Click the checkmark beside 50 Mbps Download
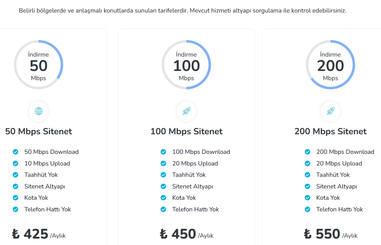381x245 pixels. (16, 152)
